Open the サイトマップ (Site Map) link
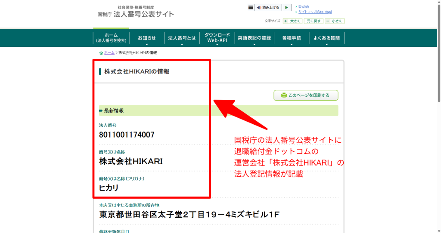Image resolution: width=441 pixels, height=233 pixels. pos(315,12)
